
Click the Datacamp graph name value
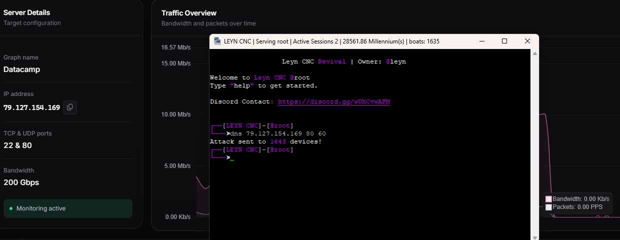point(21,69)
